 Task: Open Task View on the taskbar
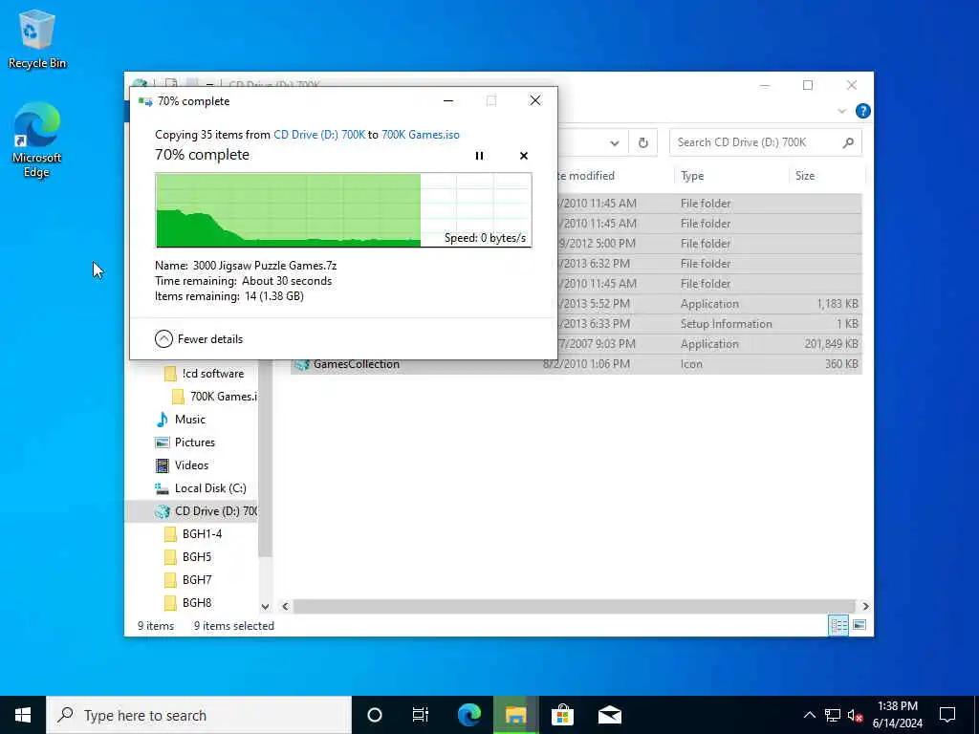coord(421,715)
